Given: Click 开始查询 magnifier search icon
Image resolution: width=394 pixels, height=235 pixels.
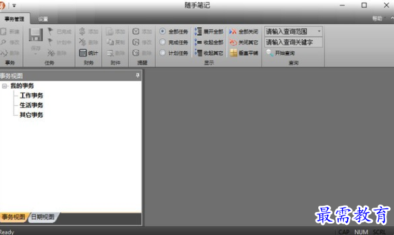Looking at the screenshot, I should point(270,53).
